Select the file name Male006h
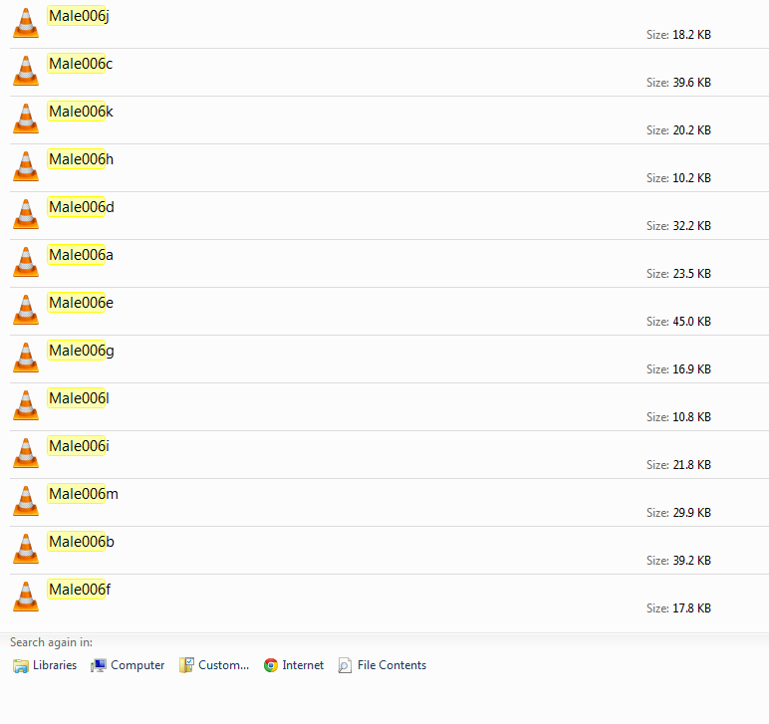Screen dimensions: 769x724 pyautogui.click(x=81, y=159)
